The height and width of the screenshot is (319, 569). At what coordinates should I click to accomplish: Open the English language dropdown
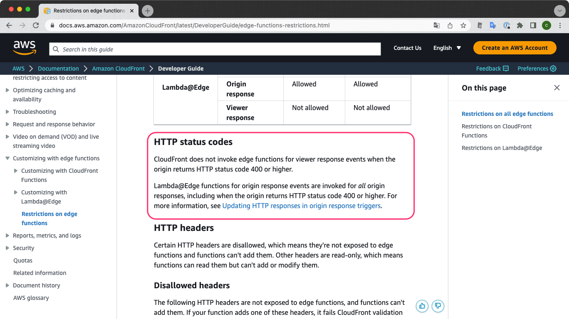point(447,48)
